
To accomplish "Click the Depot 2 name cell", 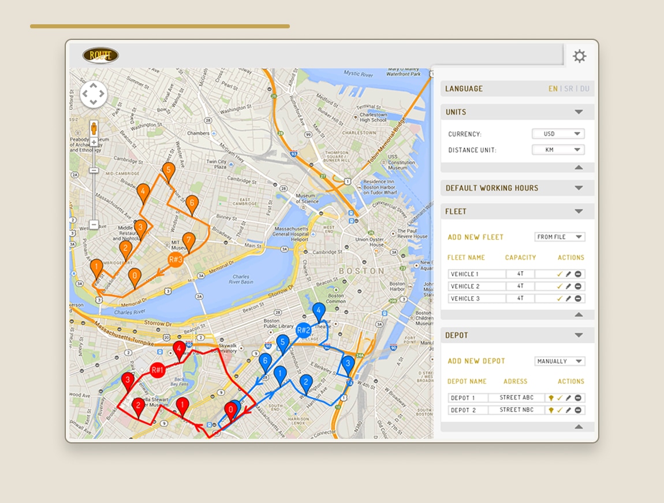I will (x=468, y=410).
